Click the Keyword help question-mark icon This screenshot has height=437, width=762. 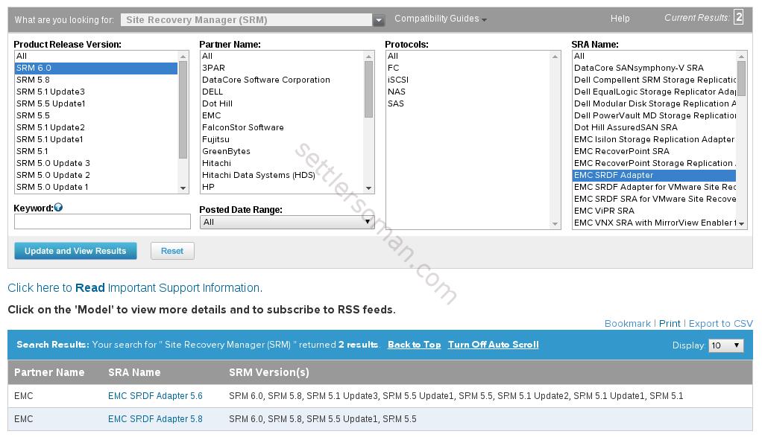58,208
